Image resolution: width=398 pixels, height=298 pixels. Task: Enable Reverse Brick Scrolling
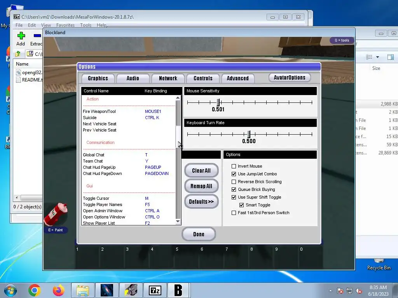(234, 182)
